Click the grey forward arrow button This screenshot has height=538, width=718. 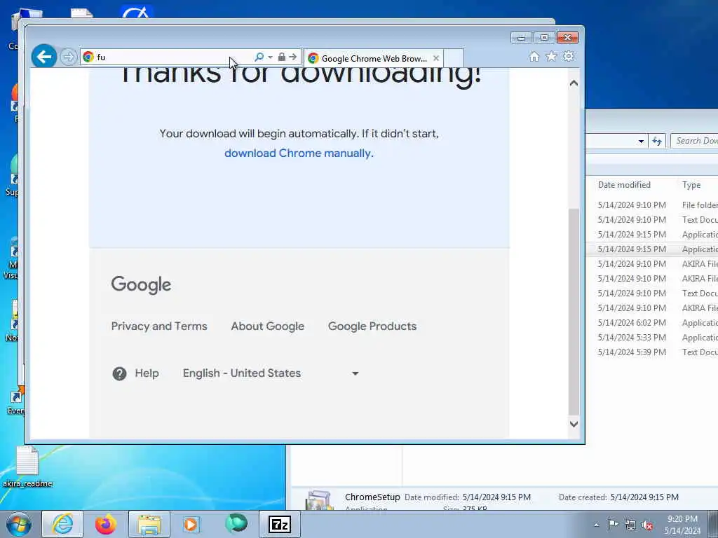[68, 57]
